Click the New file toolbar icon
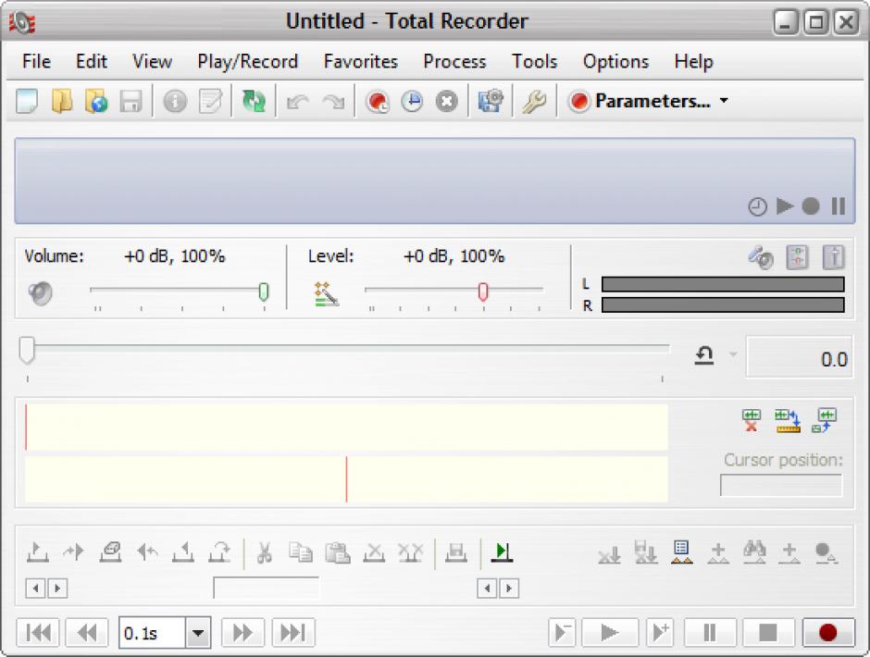Image resolution: width=870 pixels, height=657 pixels. [28, 102]
